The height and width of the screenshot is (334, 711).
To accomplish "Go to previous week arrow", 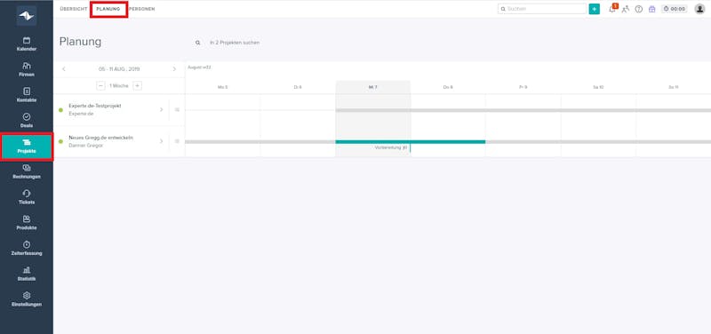I will 64,69.
